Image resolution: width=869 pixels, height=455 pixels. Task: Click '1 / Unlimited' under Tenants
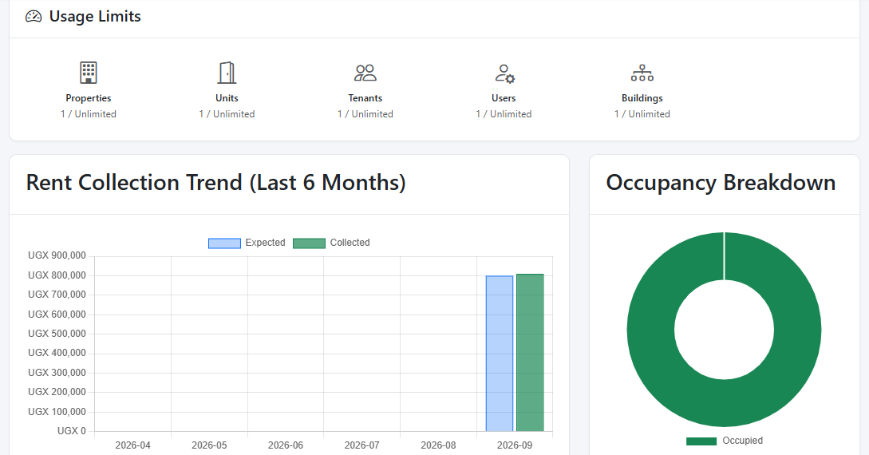point(365,114)
